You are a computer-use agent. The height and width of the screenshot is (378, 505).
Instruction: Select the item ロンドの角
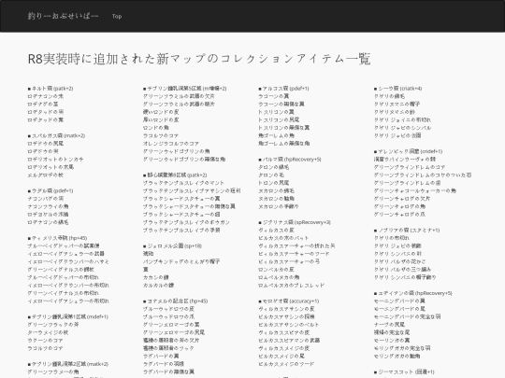(x=156, y=128)
